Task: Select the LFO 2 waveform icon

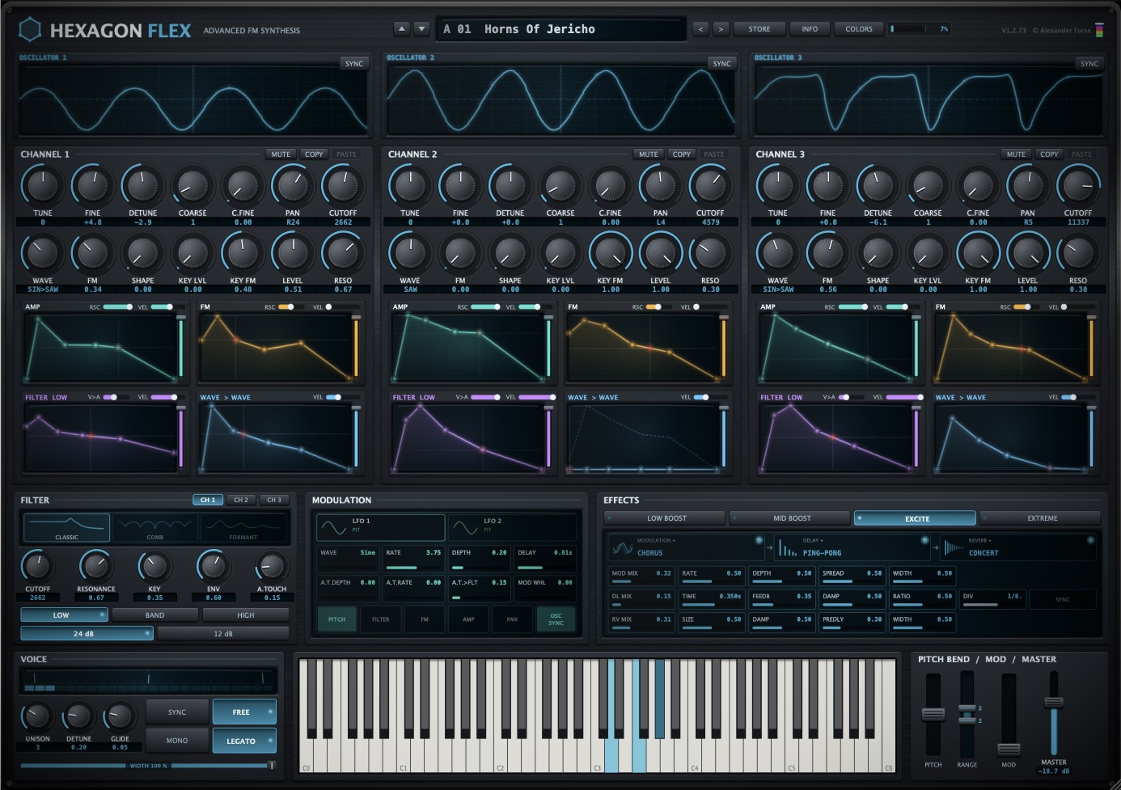Action: pos(464,528)
